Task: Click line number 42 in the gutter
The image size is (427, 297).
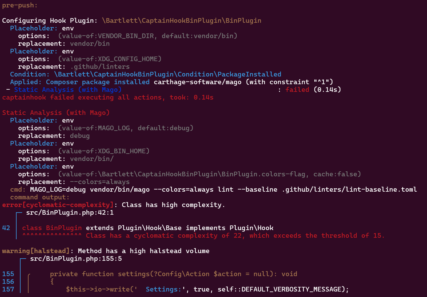Action: [x=6, y=228]
